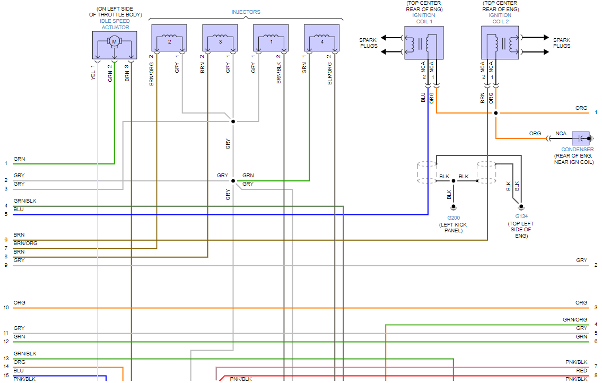Select injector 3 component box
This screenshot has height=383, width=602.
(x=220, y=38)
